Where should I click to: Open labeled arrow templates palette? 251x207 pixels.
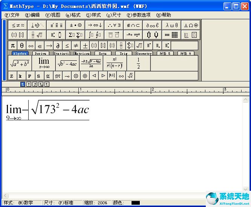(133, 35)
